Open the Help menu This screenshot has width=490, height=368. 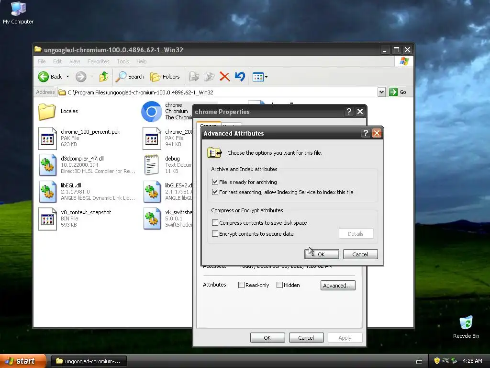pyautogui.click(x=141, y=61)
